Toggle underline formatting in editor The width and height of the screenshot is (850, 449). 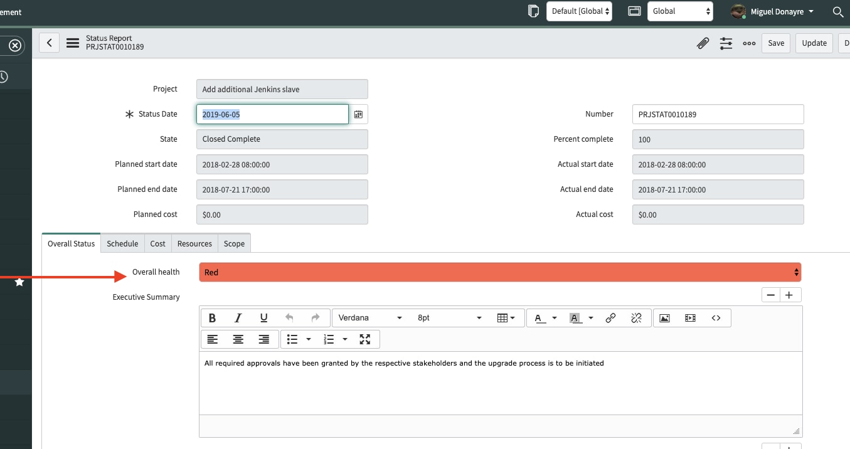point(263,318)
